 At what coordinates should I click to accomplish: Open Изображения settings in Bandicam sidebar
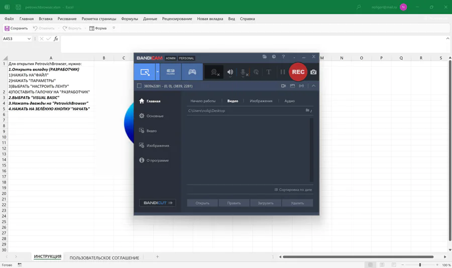tap(154, 145)
